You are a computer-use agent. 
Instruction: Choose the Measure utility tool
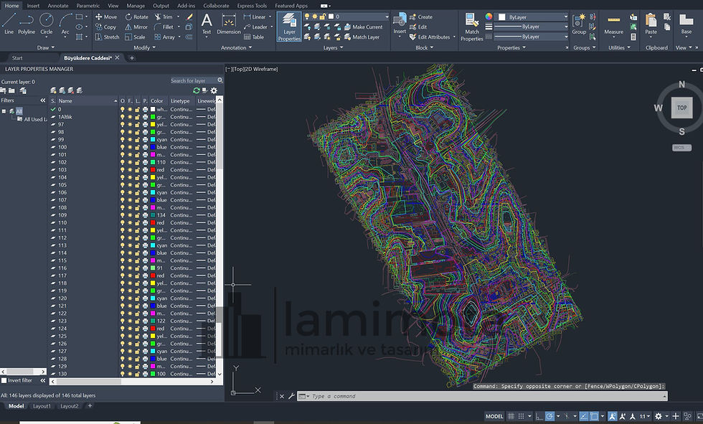(613, 24)
